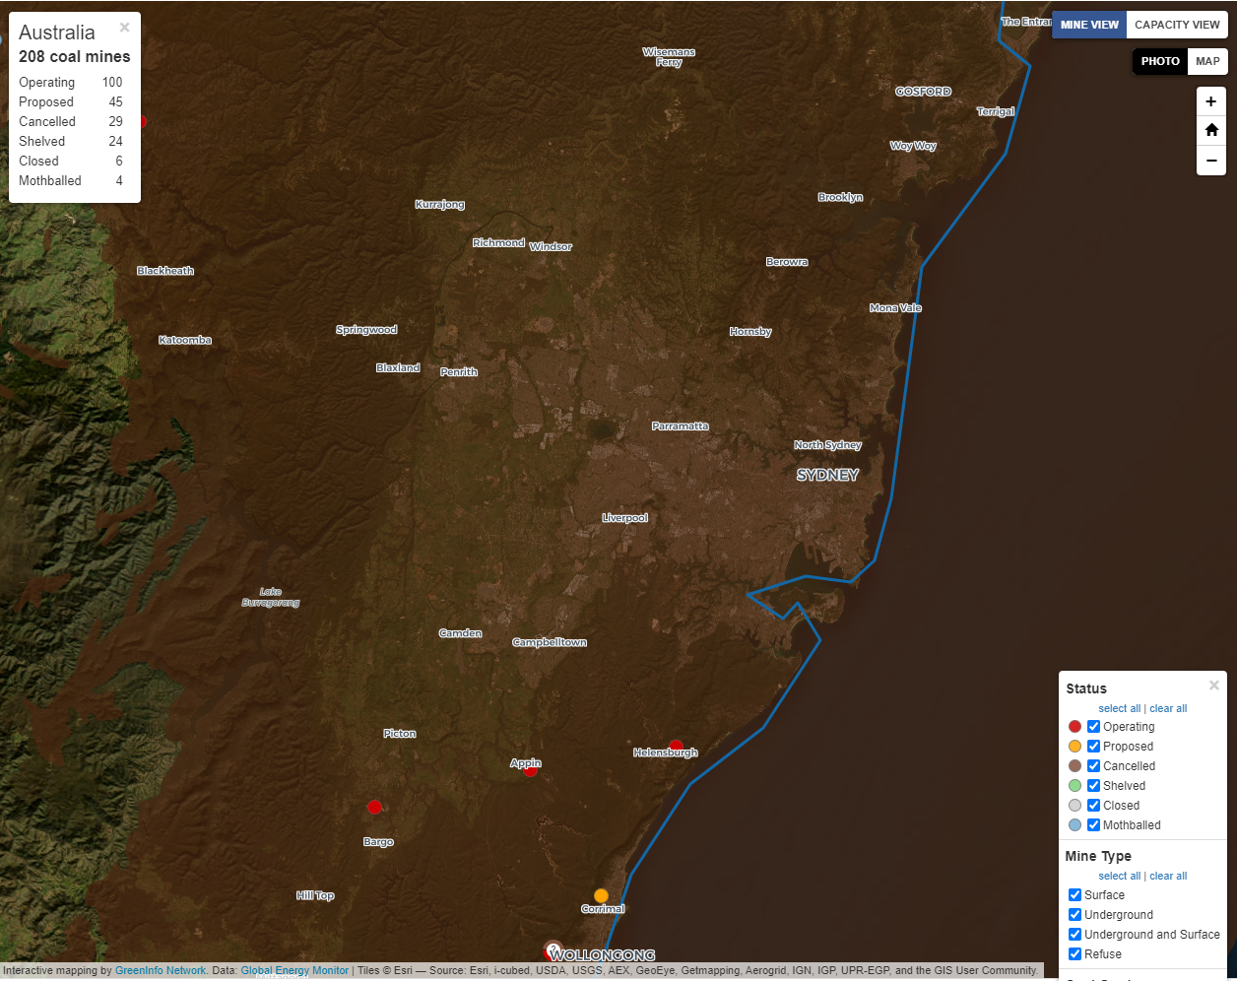Click the red mine marker at Helensburgh
1237x981 pixels.
[x=676, y=747]
